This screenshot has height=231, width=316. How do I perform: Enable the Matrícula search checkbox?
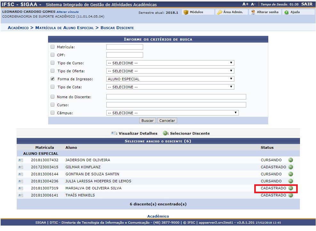pos(53,47)
